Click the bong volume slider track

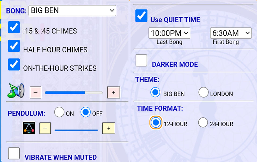point(74,93)
